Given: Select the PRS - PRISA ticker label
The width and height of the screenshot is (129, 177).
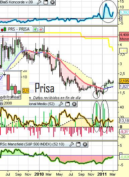Looking at the screenshot, I should click(19, 29).
